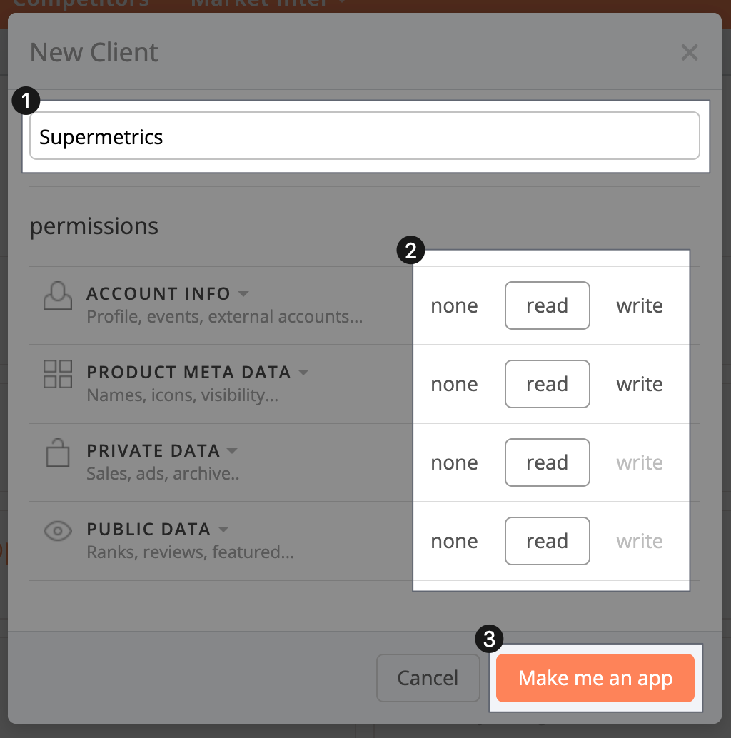This screenshot has width=731, height=738.
Task: Click the New Client dialog title
Action: click(94, 52)
